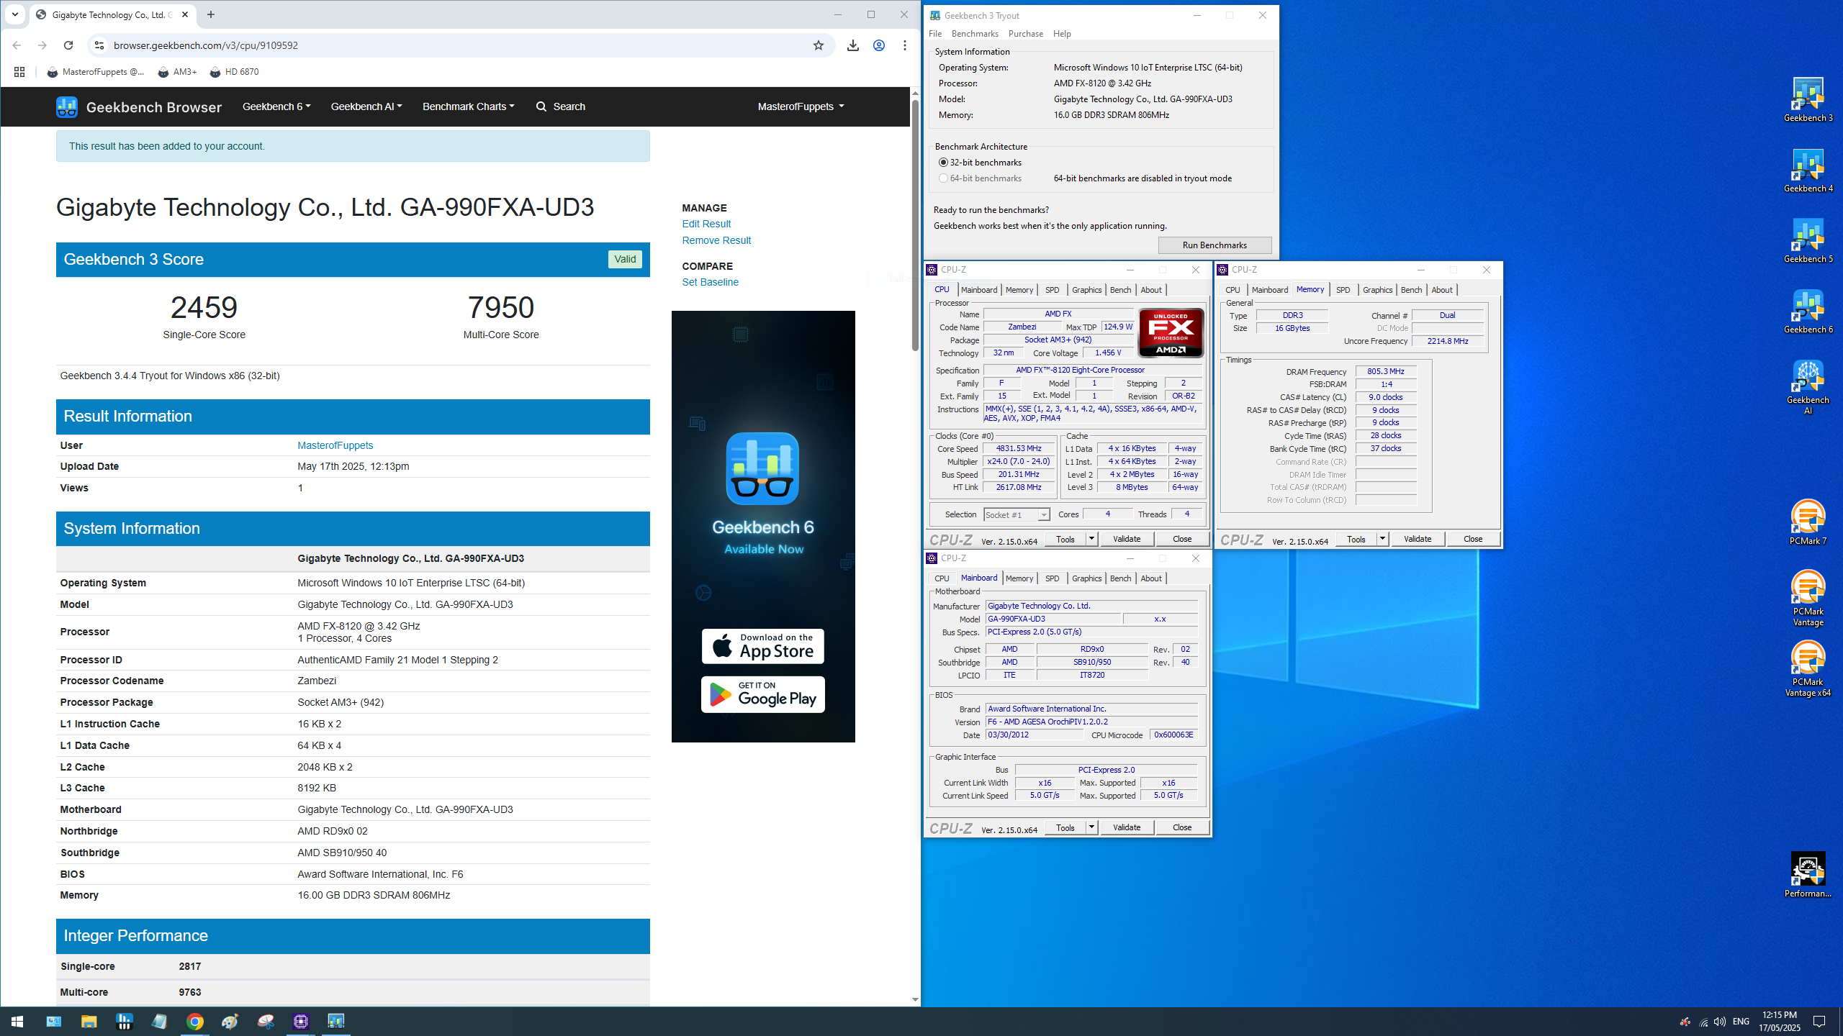Click the taskbar clock and date
The image size is (1843, 1036).
[1781, 1022]
